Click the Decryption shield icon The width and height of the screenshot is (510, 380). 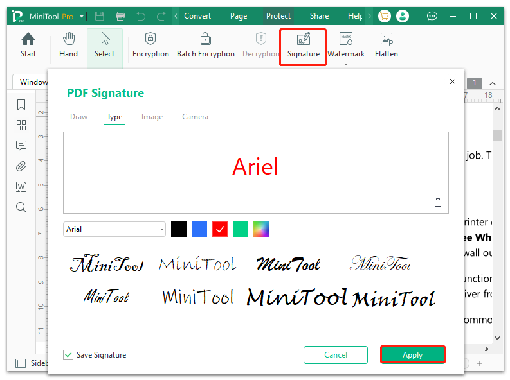tap(261, 39)
